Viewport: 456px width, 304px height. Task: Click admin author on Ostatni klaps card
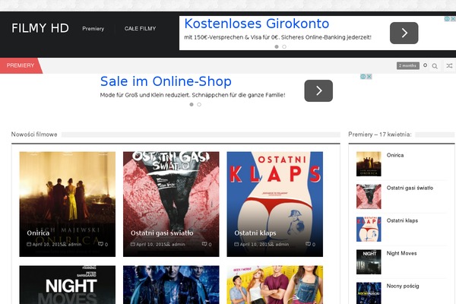[x=282, y=245]
